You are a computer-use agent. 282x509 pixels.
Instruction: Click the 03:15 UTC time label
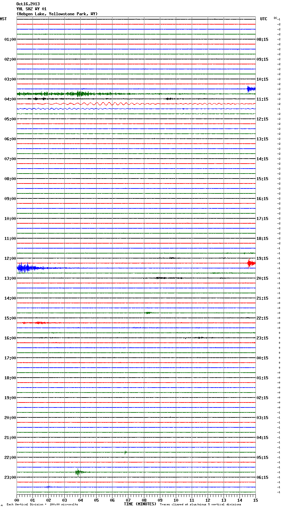262,418
